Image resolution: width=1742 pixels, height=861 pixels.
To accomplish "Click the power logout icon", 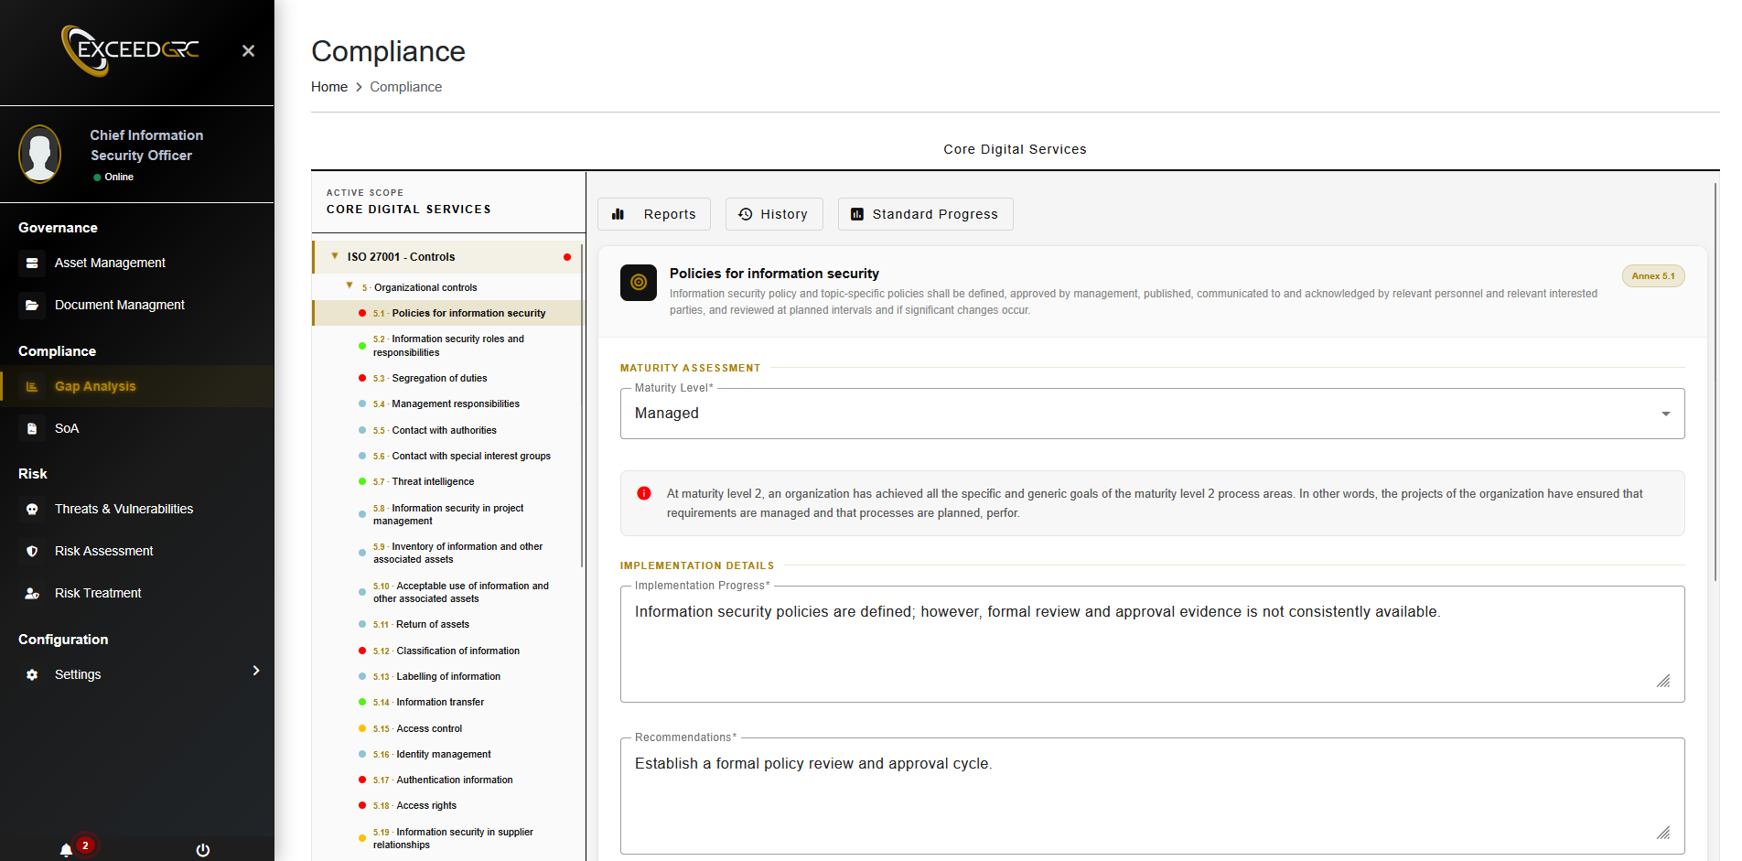I will (203, 850).
